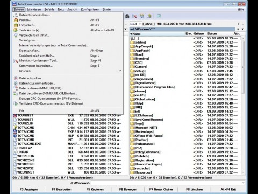This screenshot has height=194, width=258.
Task: Open left panel history dropdown arrow beside menu
Action: pos(125,29)
